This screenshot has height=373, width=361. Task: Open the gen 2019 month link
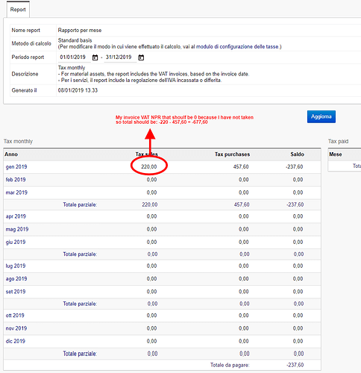point(16,166)
